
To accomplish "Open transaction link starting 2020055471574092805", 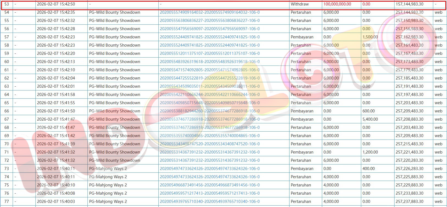I will pyautogui.click(x=209, y=70).
